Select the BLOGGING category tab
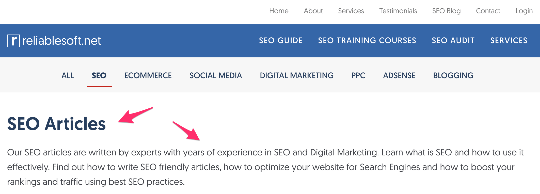Image resolution: width=540 pixels, height=194 pixels. (x=453, y=75)
